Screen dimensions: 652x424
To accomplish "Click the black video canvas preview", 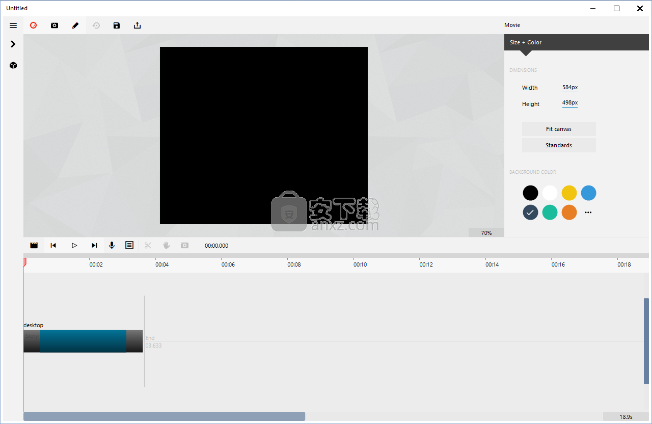I will (264, 136).
